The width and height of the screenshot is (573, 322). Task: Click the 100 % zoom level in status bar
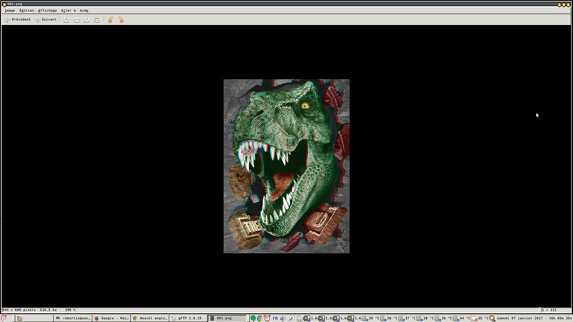tap(70, 310)
